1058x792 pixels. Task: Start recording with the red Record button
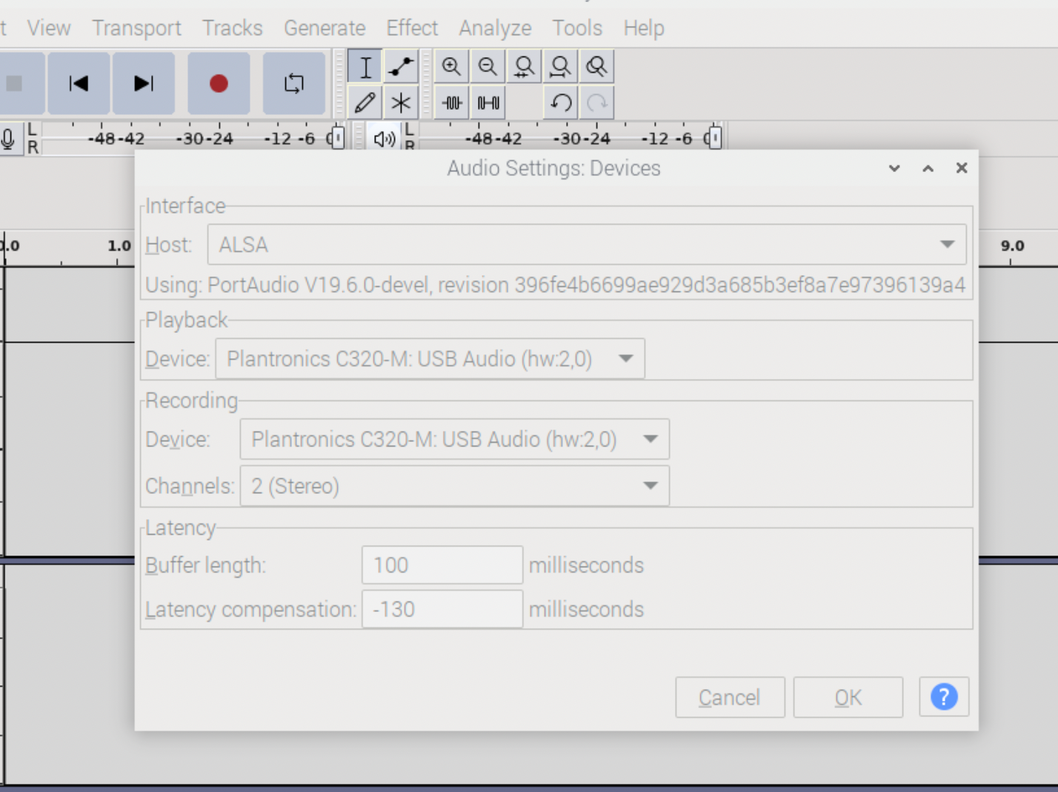tap(219, 83)
